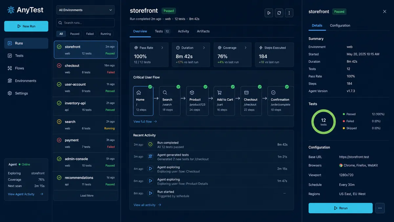Select the Search flow step card
394x222 pixels.
point(170,101)
